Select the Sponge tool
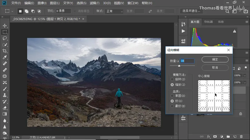This screenshot has height=140, width=250. 5,133
